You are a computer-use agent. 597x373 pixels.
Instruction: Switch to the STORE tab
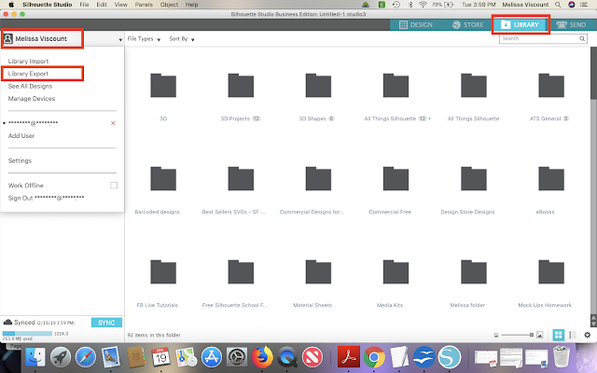467,25
